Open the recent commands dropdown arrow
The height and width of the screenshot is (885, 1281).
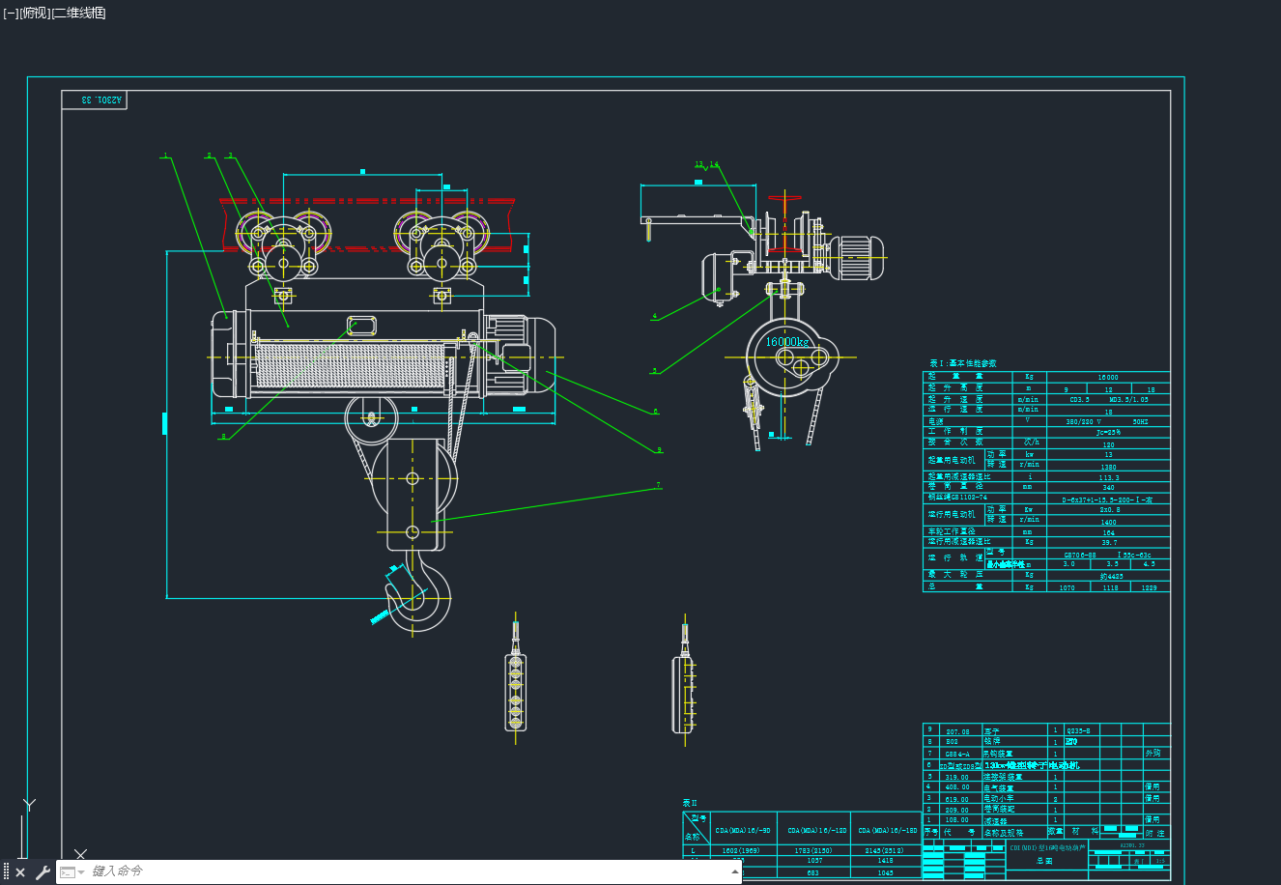[81, 872]
